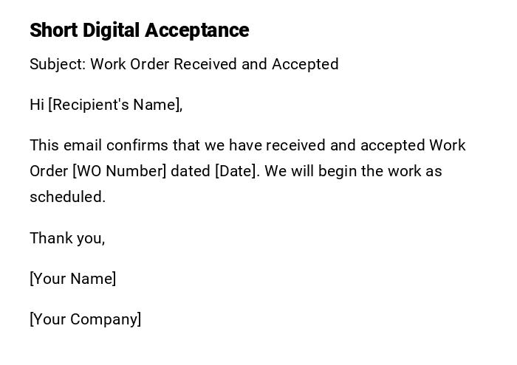Image resolution: width=517 pixels, height=365 pixels.
Task: Click "This" at the paragraph start
Action: click(x=44, y=145)
